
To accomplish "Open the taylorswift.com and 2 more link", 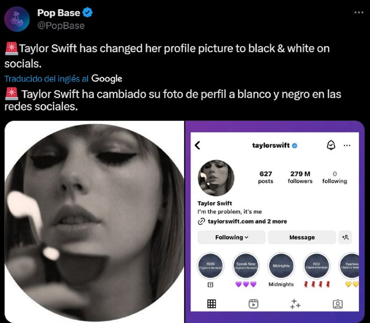I will pos(247,221).
